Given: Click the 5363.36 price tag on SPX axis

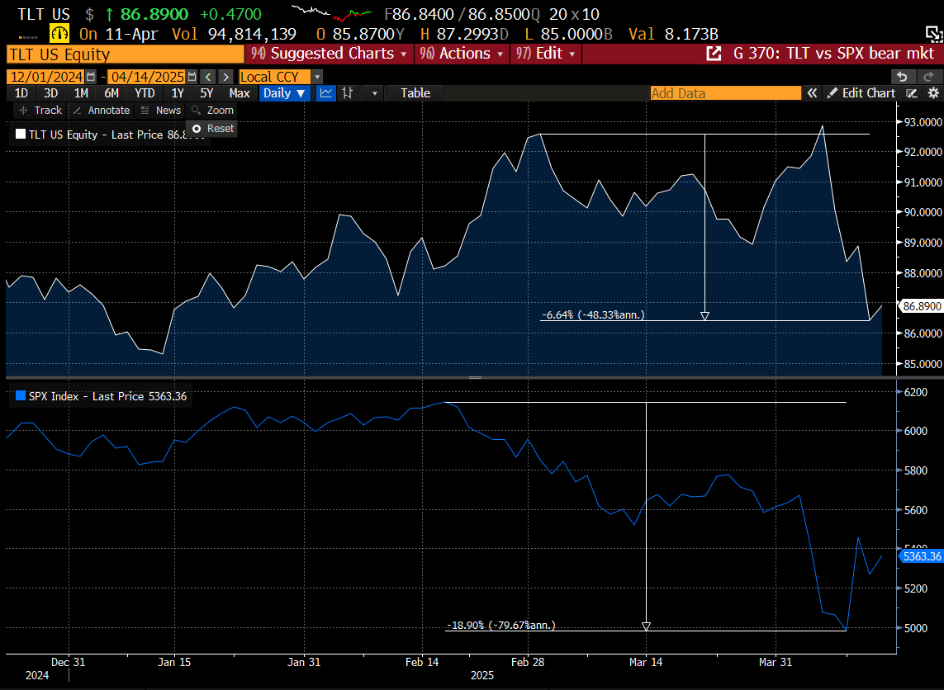Looking at the screenshot, I should pos(921,556).
